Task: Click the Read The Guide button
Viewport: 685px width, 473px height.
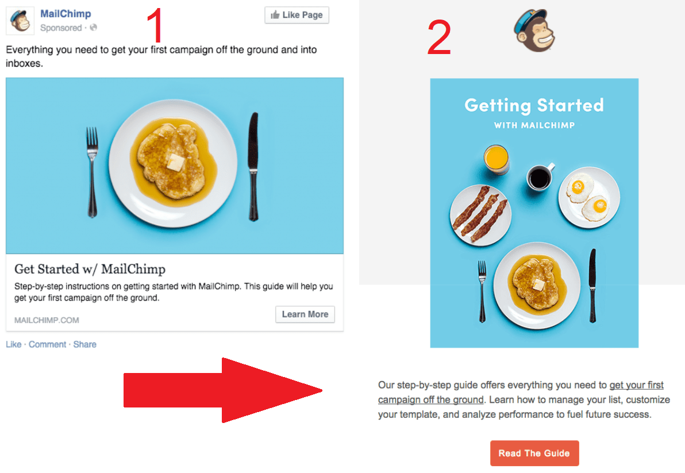Action: pyautogui.click(x=534, y=453)
